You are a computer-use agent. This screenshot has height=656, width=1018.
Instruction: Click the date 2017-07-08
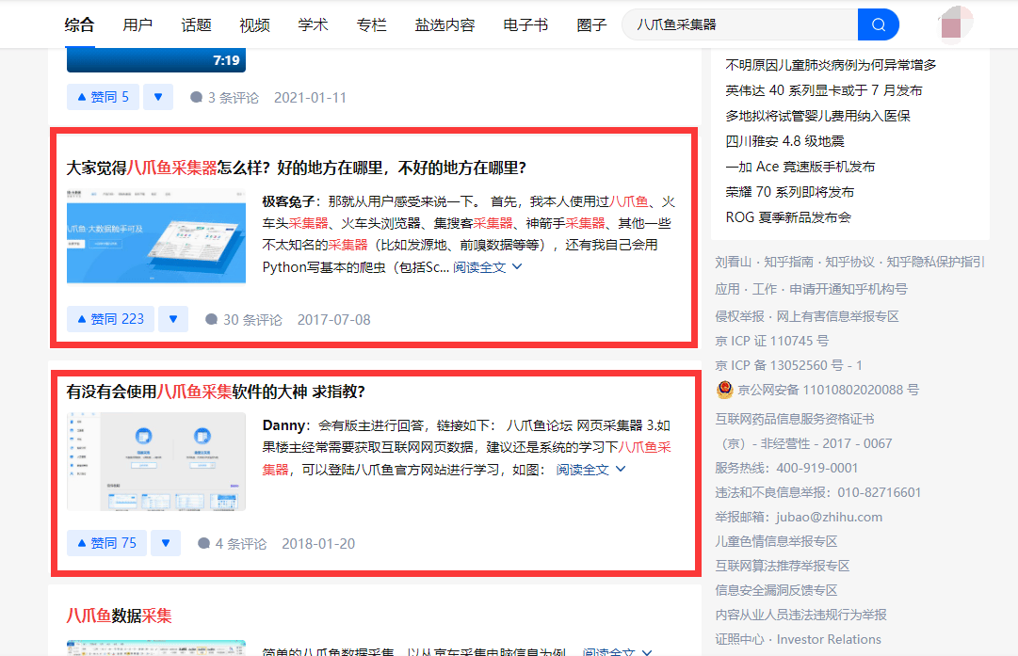(x=333, y=319)
